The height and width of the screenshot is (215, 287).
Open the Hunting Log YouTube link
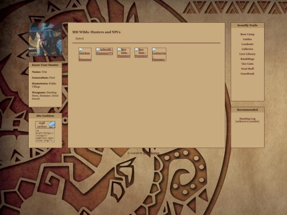(x=247, y=119)
